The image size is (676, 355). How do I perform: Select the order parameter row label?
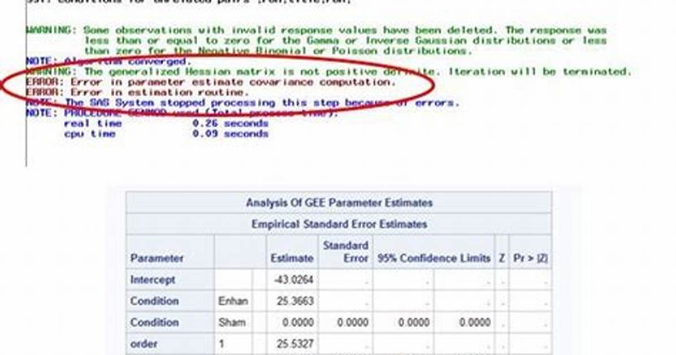(x=144, y=344)
